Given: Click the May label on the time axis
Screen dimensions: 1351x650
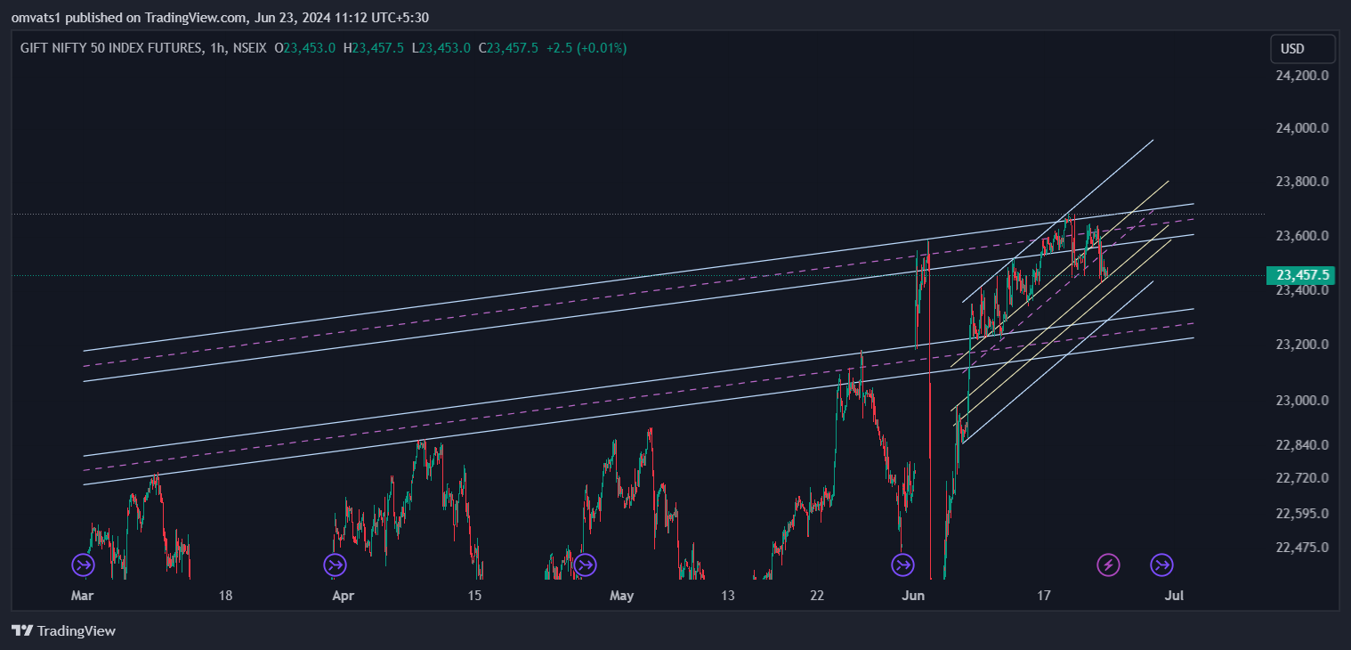Looking at the screenshot, I should click(x=622, y=595).
